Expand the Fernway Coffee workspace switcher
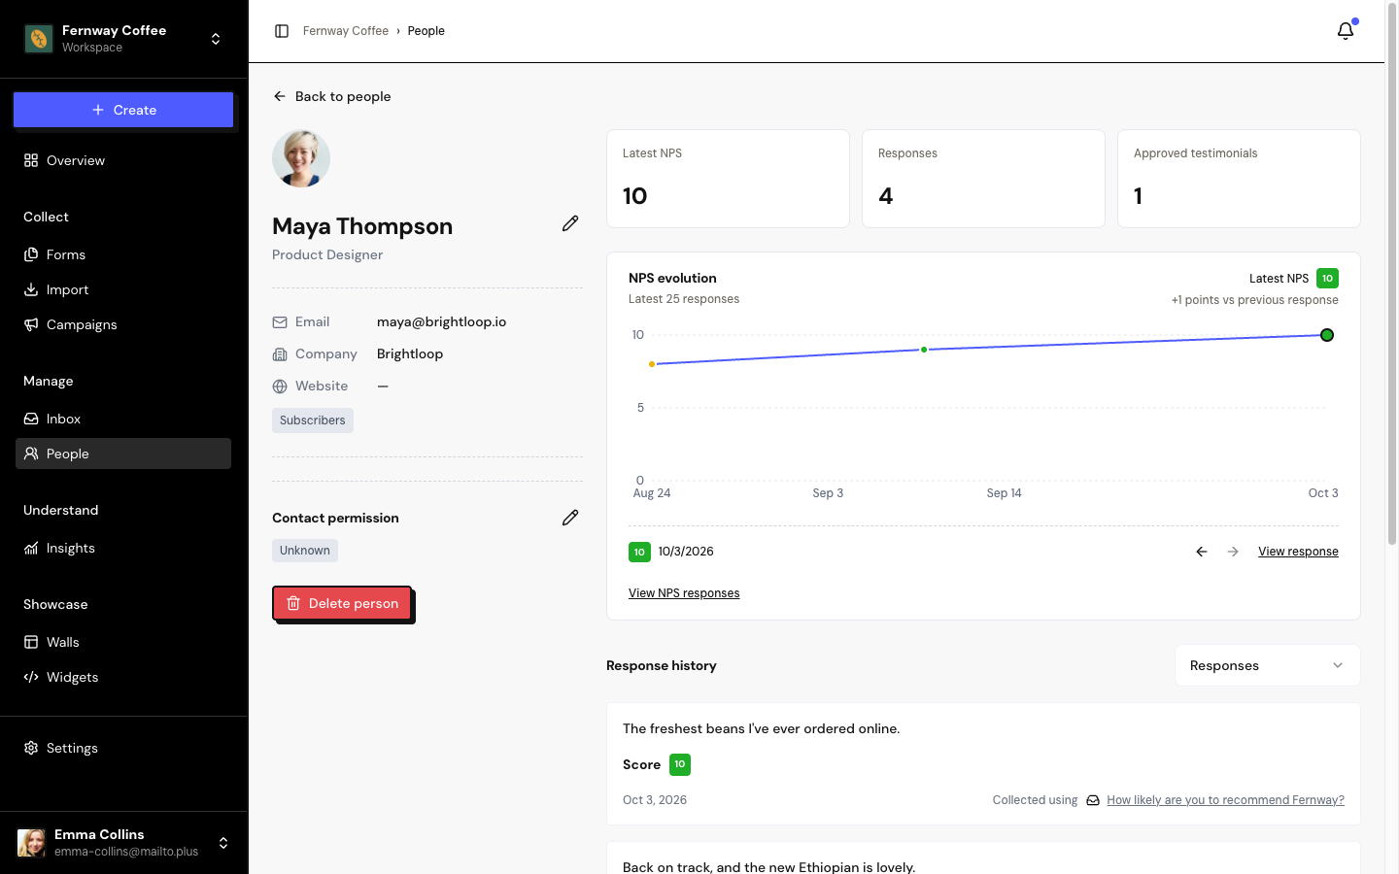 [x=216, y=39]
